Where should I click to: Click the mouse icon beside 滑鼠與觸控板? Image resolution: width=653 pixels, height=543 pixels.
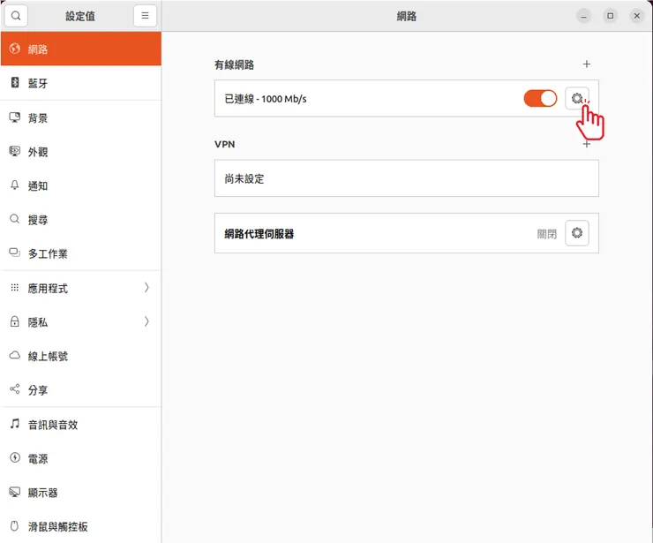click(x=15, y=526)
